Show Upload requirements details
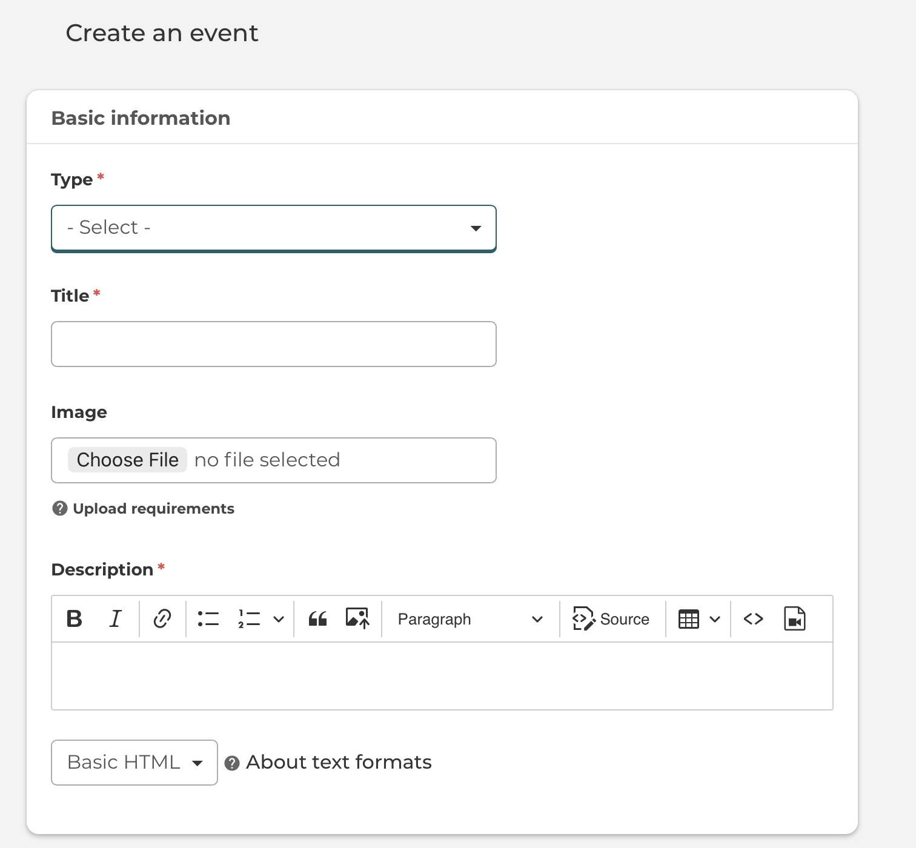This screenshot has width=916, height=848. pos(153,509)
